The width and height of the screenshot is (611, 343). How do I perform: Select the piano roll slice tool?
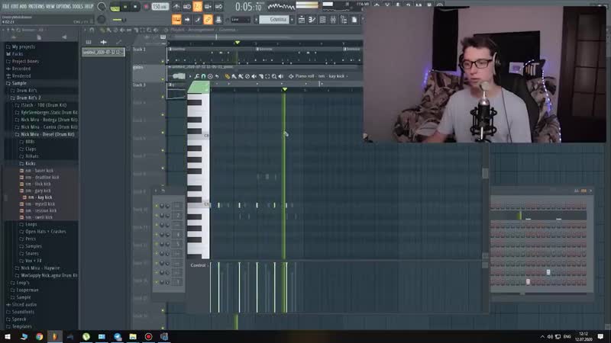pos(260,77)
